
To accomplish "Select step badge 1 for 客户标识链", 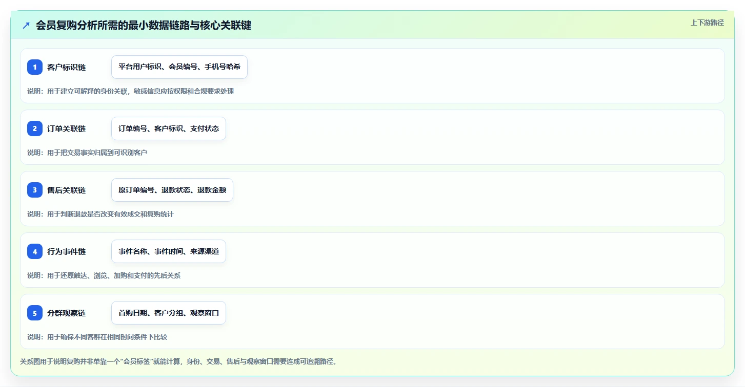I will point(35,67).
